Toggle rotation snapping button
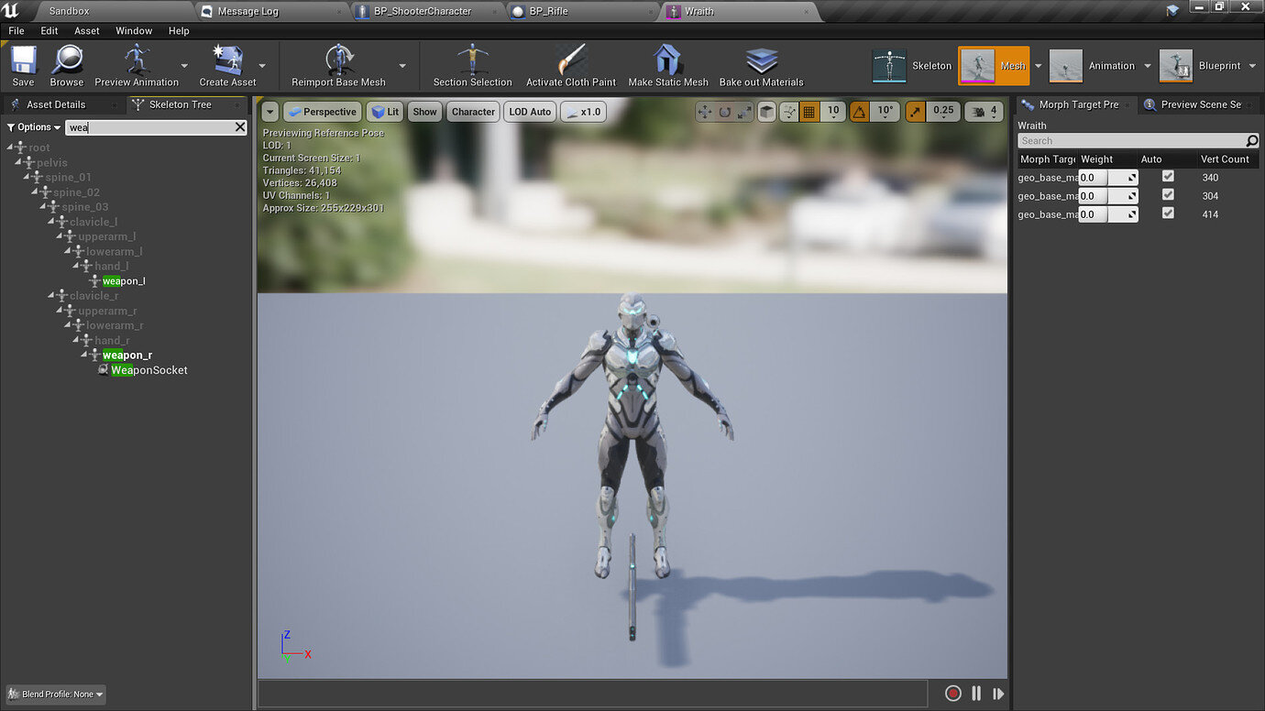1265x711 pixels. click(859, 112)
